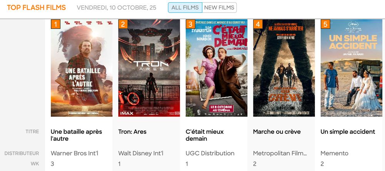Click the orange rank 4 badge
Screen dimensions: 385x171
pyautogui.click(x=258, y=24)
